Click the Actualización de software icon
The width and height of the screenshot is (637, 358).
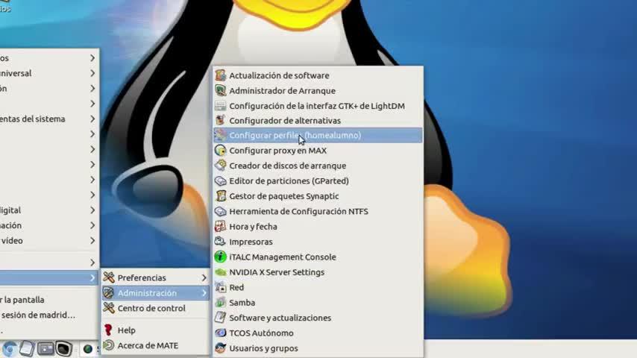(220, 75)
